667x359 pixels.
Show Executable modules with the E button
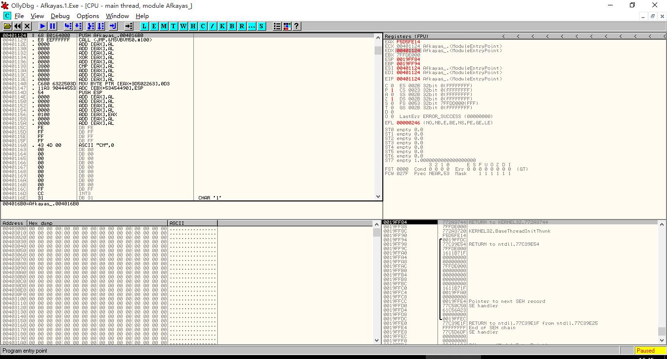pos(154,26)
